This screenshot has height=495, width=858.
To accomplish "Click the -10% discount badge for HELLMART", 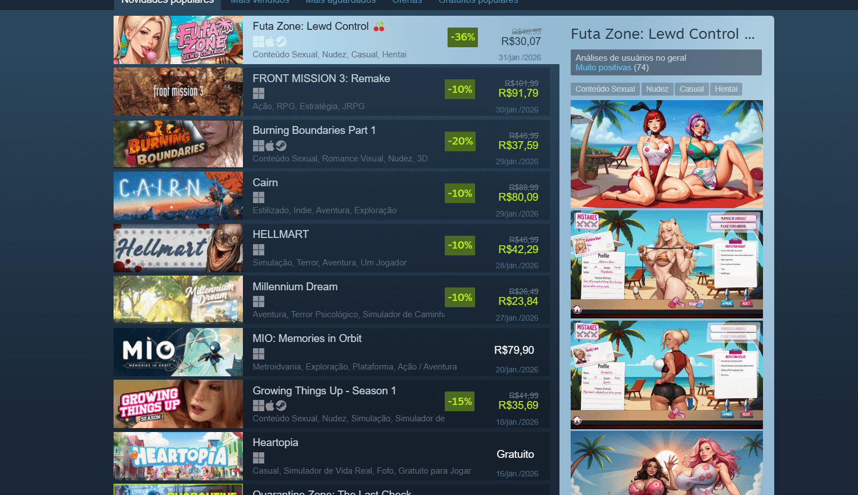I will [460, 245].
